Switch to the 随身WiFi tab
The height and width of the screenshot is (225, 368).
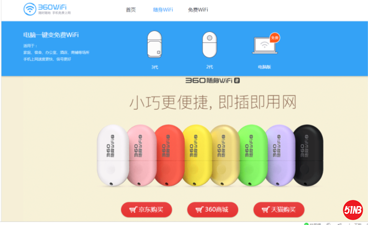[163, 10]
